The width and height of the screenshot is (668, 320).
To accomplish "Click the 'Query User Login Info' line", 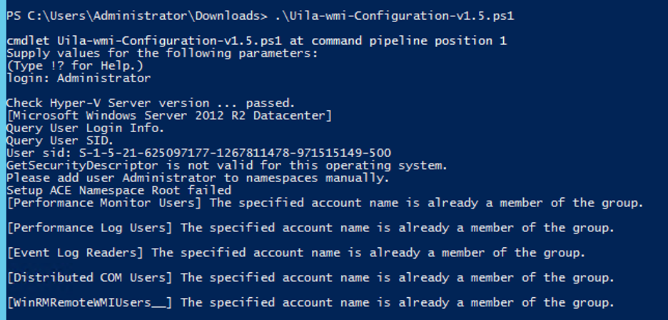I will (x=85, y=128).
